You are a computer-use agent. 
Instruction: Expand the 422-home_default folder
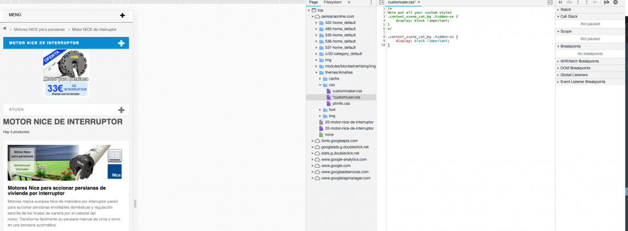pos(316,23)
